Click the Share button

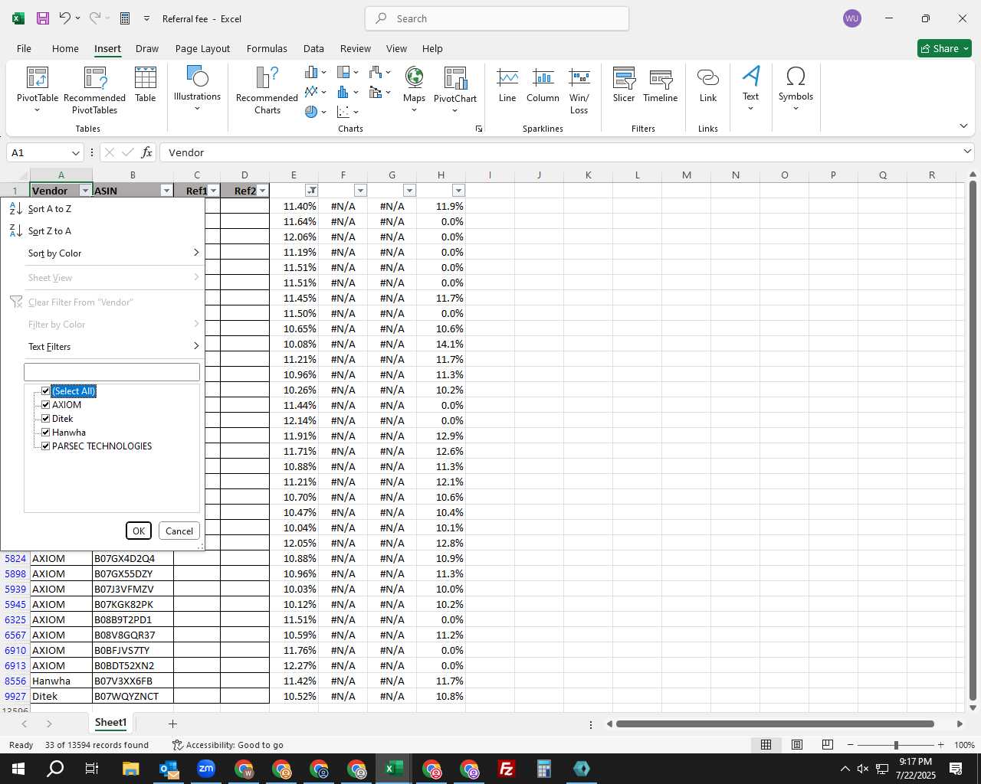pos(944,48)
